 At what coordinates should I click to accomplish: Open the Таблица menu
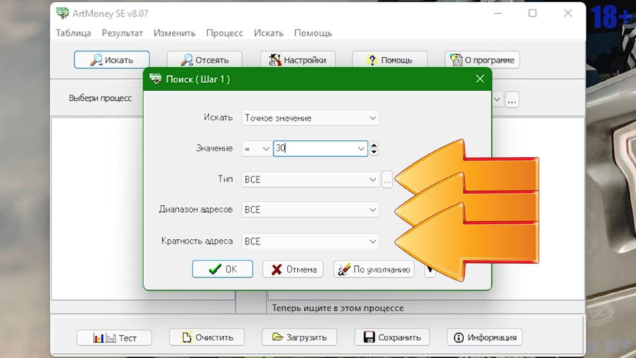point(74,33)
